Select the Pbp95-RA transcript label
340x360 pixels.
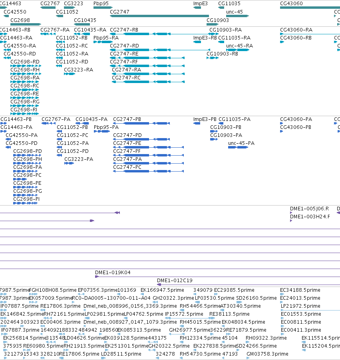click(106, 38)
